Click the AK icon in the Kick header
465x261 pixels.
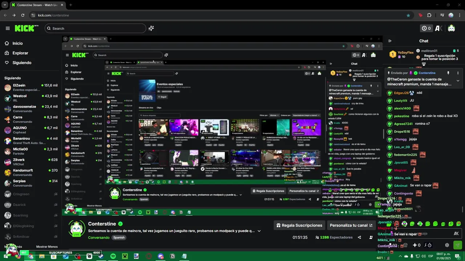click(x=438, y=28)
